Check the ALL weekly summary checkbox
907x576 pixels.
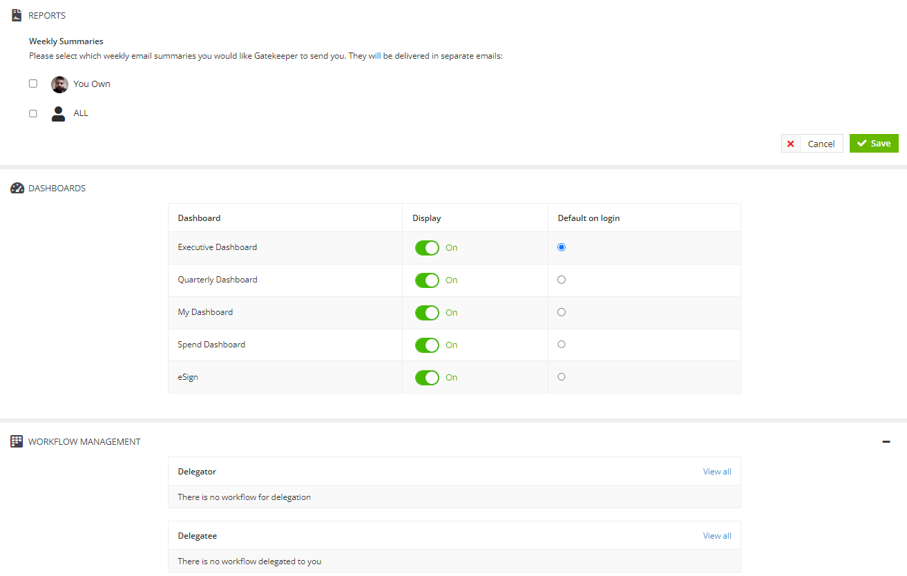tap(33, 113)
